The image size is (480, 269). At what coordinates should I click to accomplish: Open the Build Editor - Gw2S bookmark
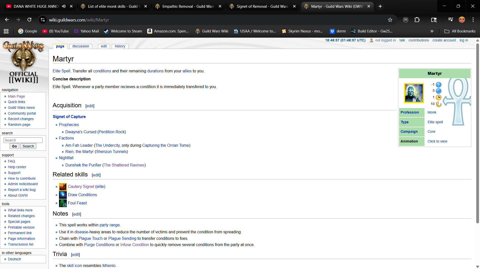[x=372, y=31]
